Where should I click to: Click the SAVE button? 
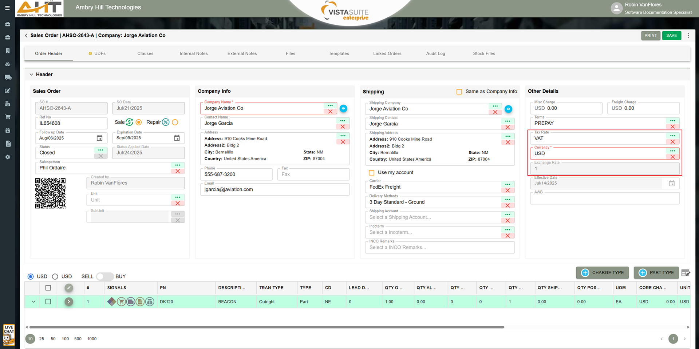tap(671, 36)
